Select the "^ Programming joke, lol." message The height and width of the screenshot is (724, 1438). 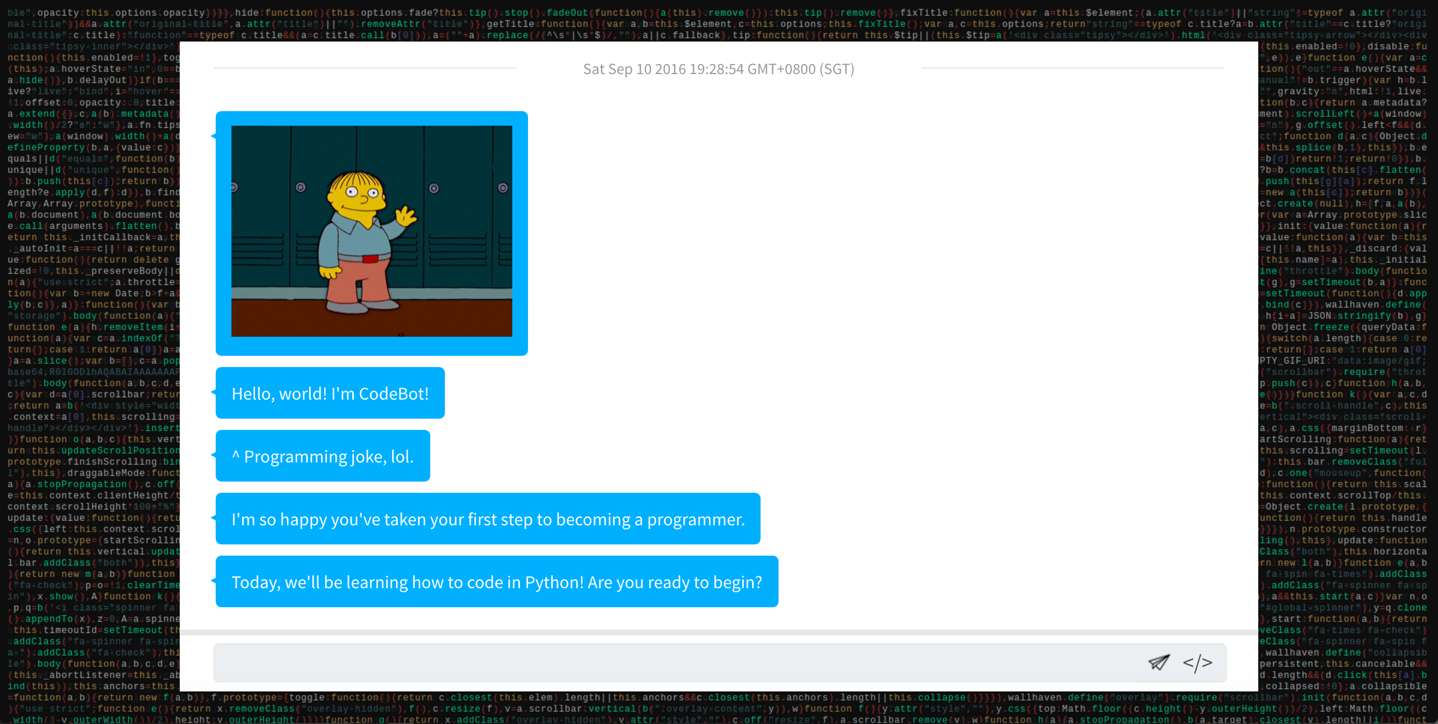point(322,456)
